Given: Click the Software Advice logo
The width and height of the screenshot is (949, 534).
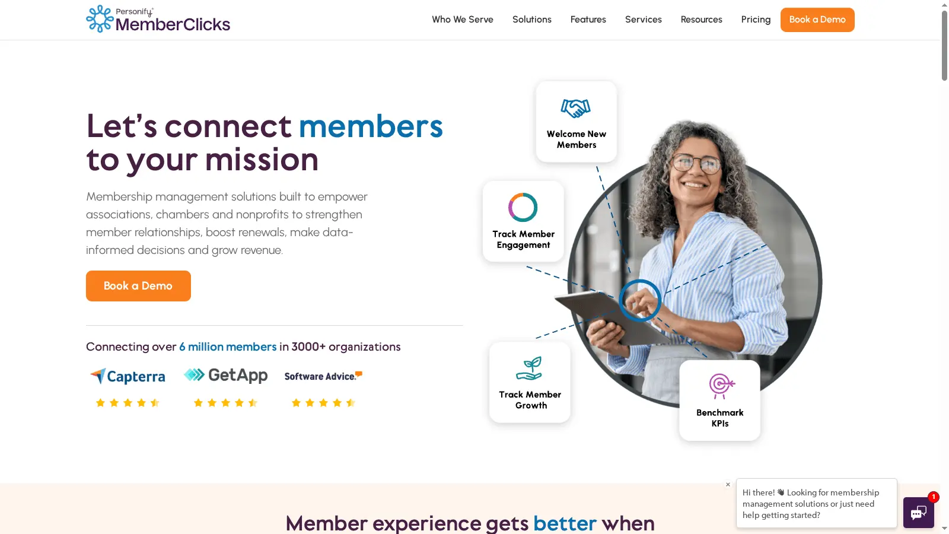Looking at the screenshot, I should coord(323,376).
